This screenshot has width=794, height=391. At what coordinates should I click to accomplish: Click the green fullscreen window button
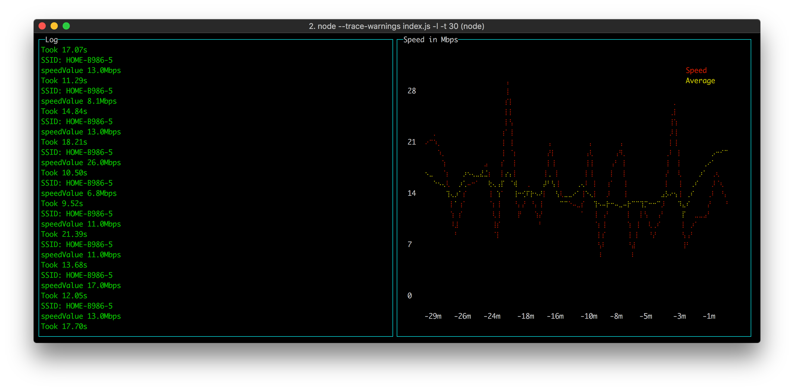tap(66, 26)
